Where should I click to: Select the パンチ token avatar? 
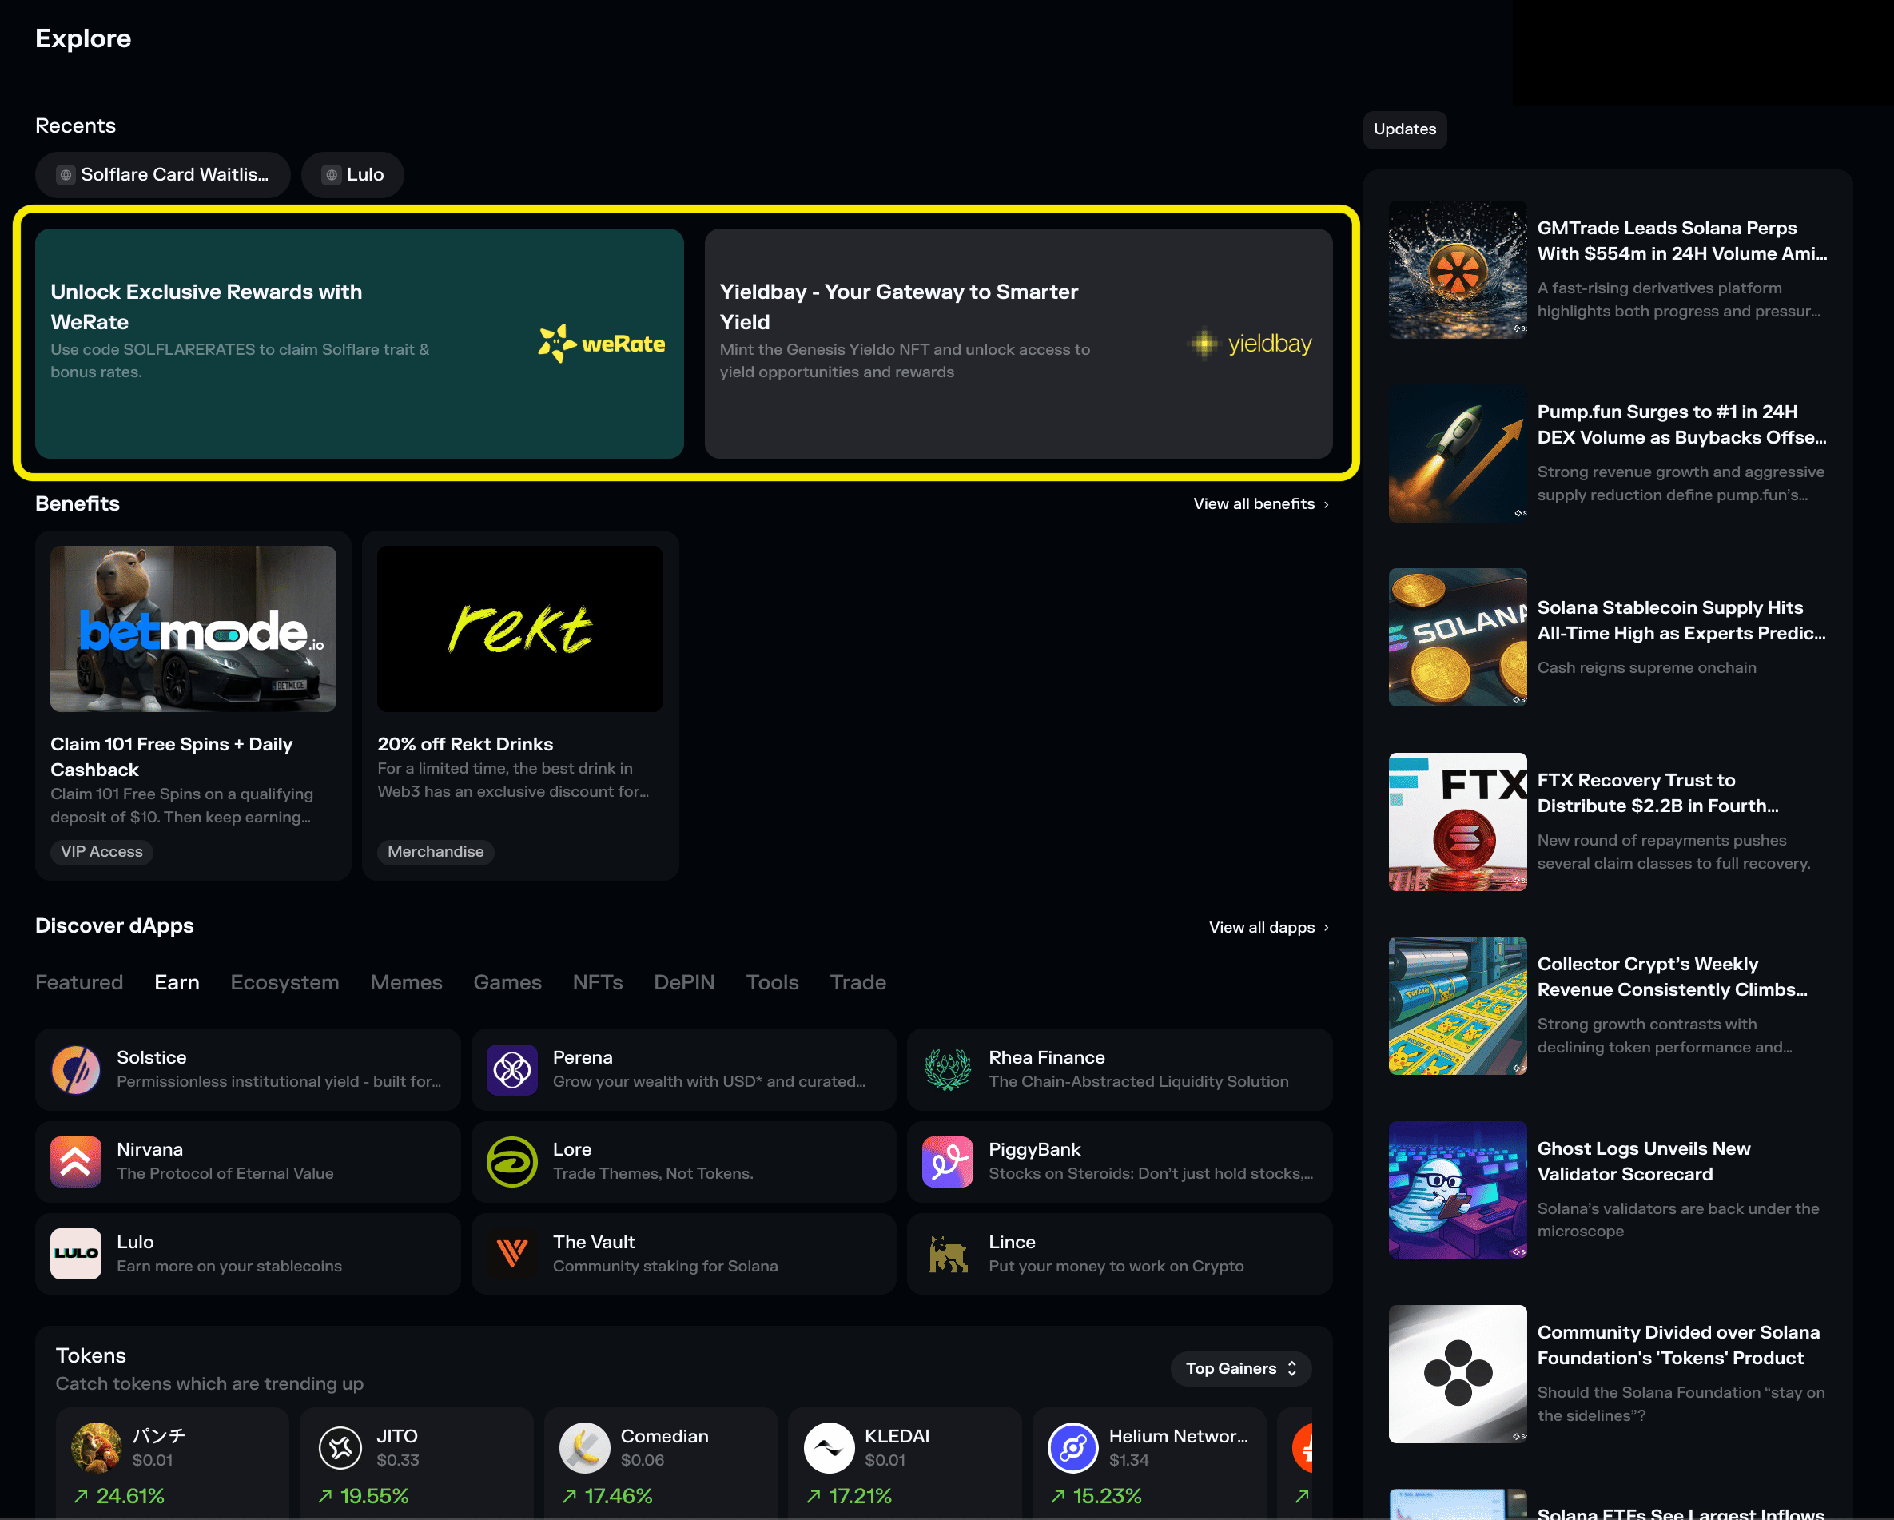click(x=97, y=1447)
